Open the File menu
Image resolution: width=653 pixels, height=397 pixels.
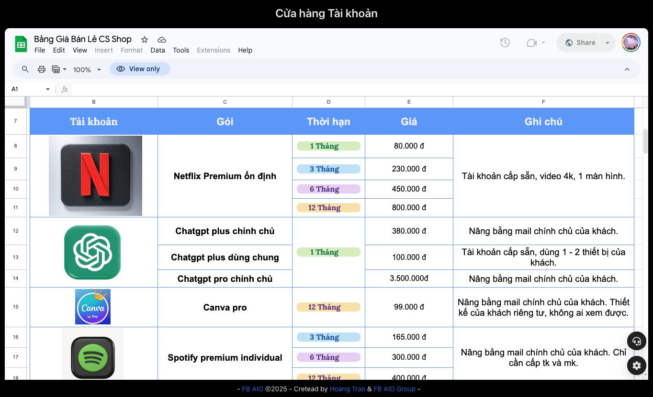click(40, 50)
